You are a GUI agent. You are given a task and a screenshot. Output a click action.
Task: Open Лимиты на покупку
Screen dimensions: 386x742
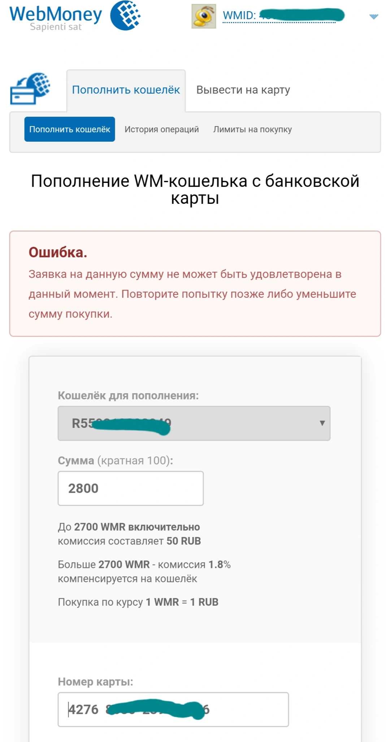252,129
